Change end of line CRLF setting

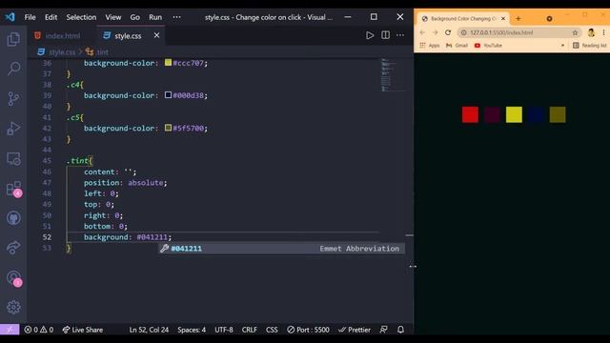point(249,330)
